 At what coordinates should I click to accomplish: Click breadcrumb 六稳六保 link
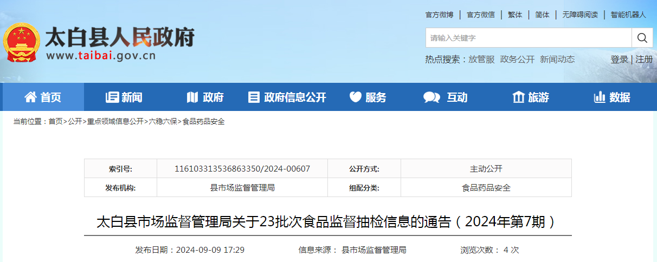click(163, 122)
